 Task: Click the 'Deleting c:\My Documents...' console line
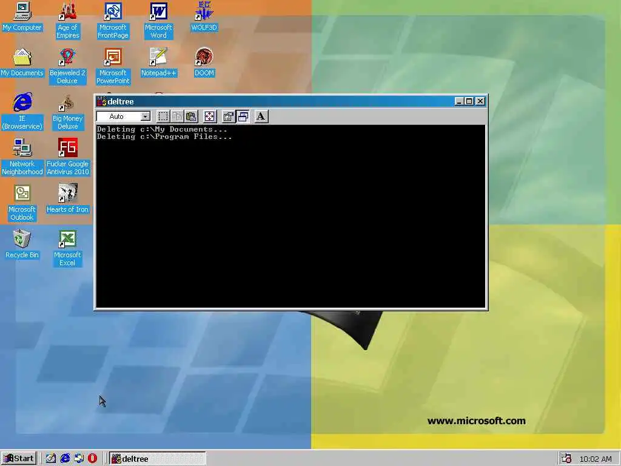162,129
